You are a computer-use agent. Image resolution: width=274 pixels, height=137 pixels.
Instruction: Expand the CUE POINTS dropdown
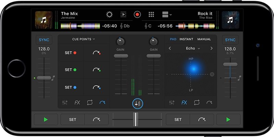coord(84,39)
